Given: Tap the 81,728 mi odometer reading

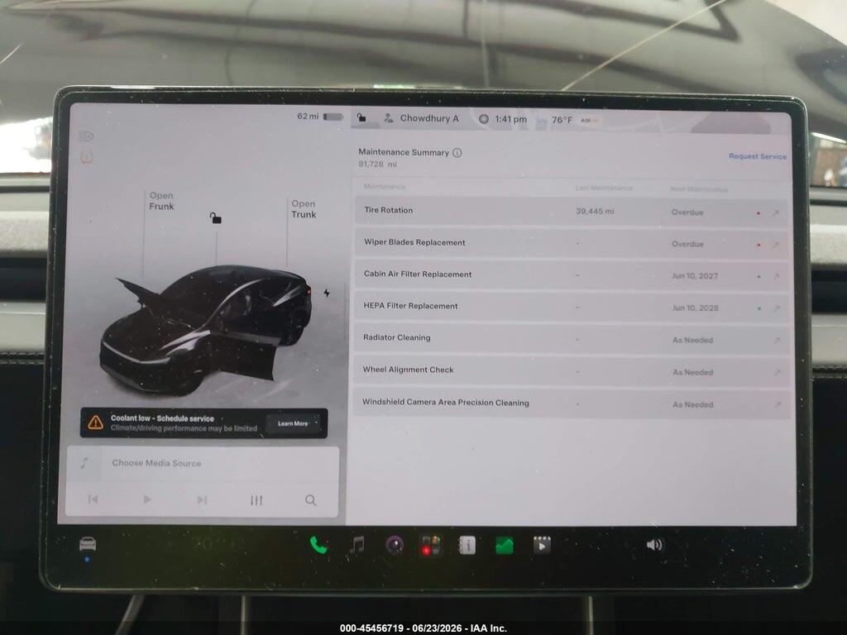Looking at the screenshot, I should [x=377, y=165].
